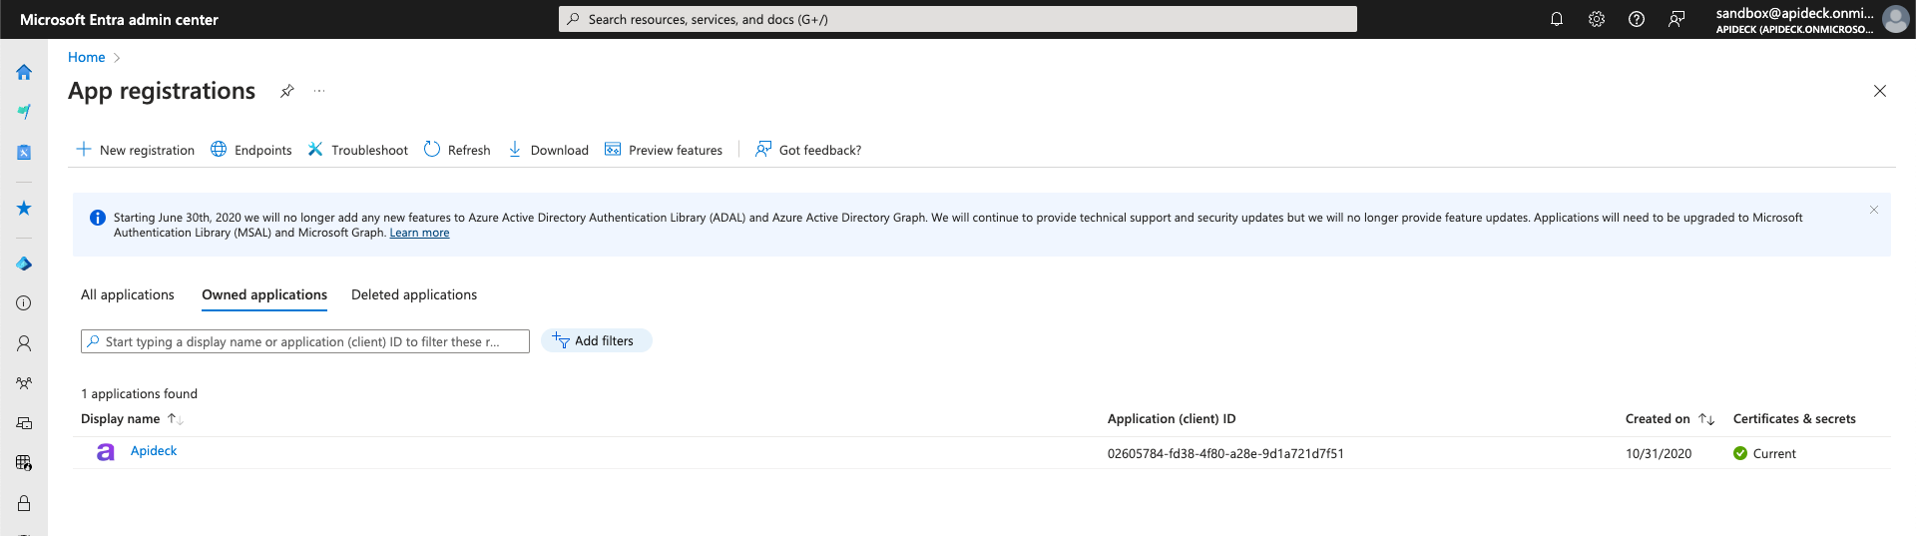Sort by the Display name column
This screenshot has width=1916, height=536.
(x=132, y=419)
